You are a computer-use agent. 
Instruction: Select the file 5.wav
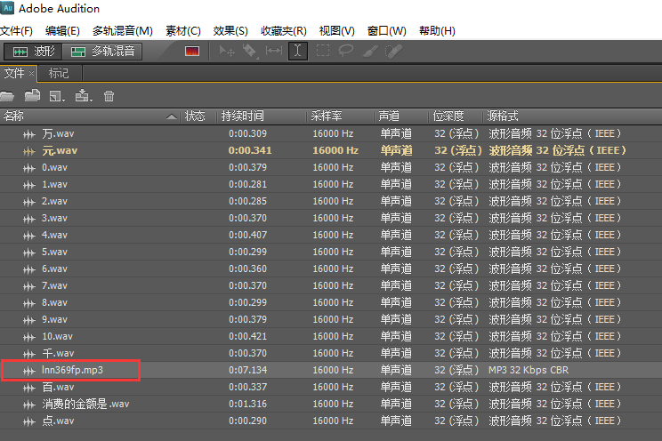(x=331, y=252)
